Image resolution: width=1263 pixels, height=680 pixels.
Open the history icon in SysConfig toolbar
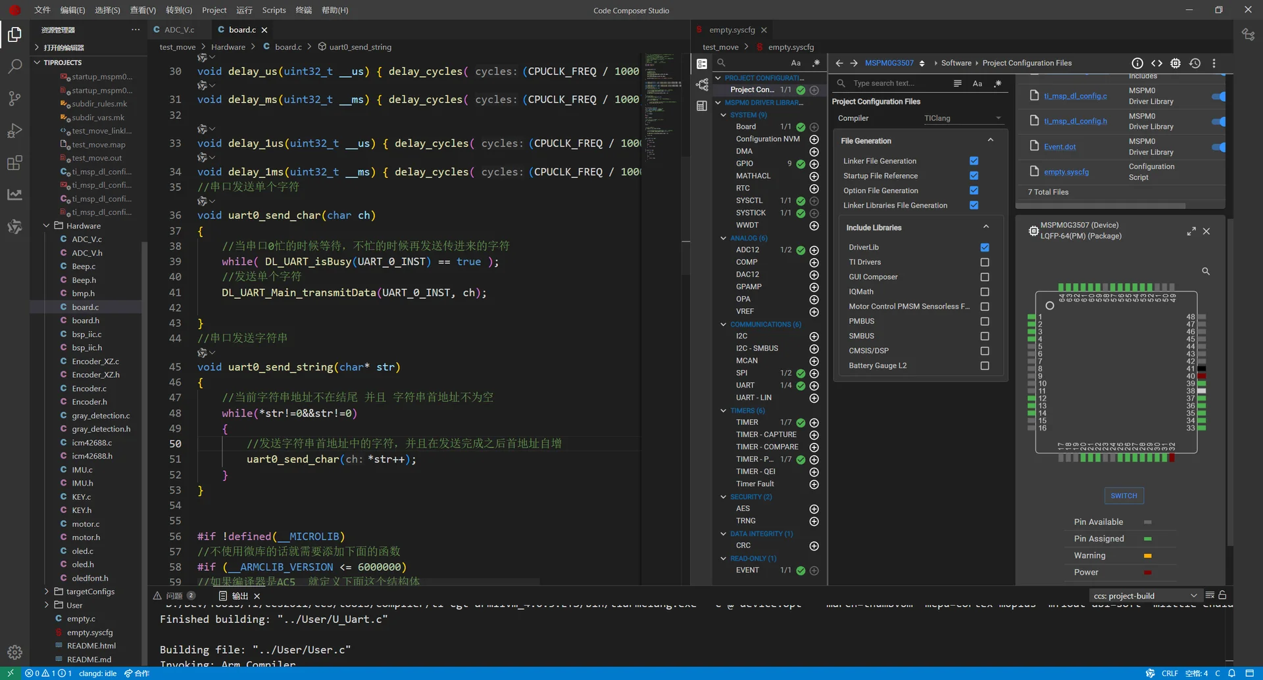1195,63
